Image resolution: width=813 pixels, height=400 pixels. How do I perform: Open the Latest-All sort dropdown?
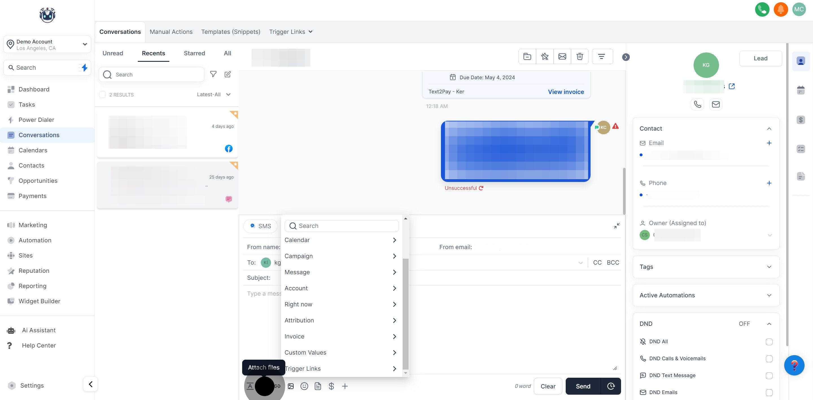pos(214,94)
